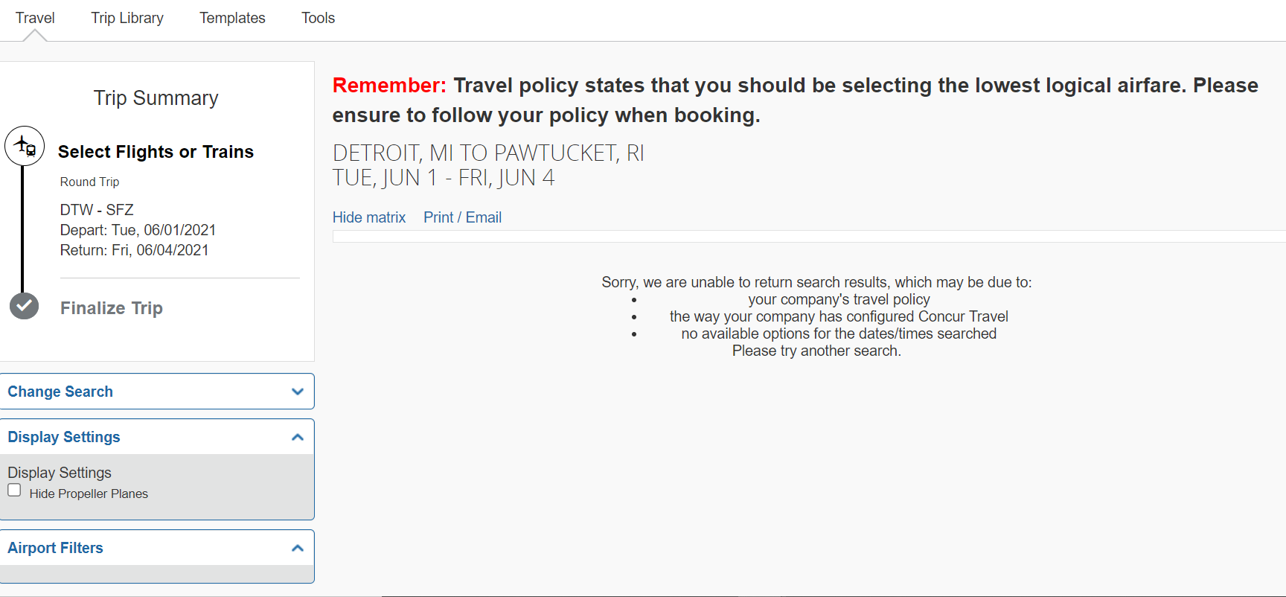Click the DTW - SFZ route text
The width and height of the screenshot is (1286, 597).
click(x=97, y=210)
